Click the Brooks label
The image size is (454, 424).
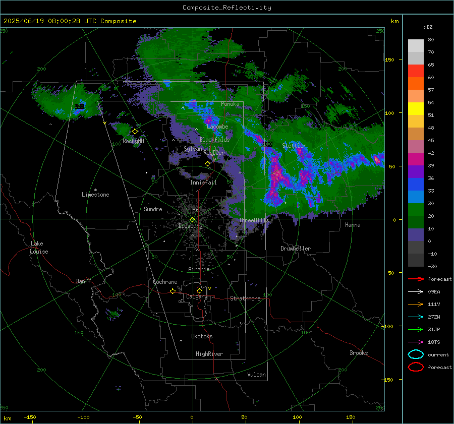coord(359,353)
